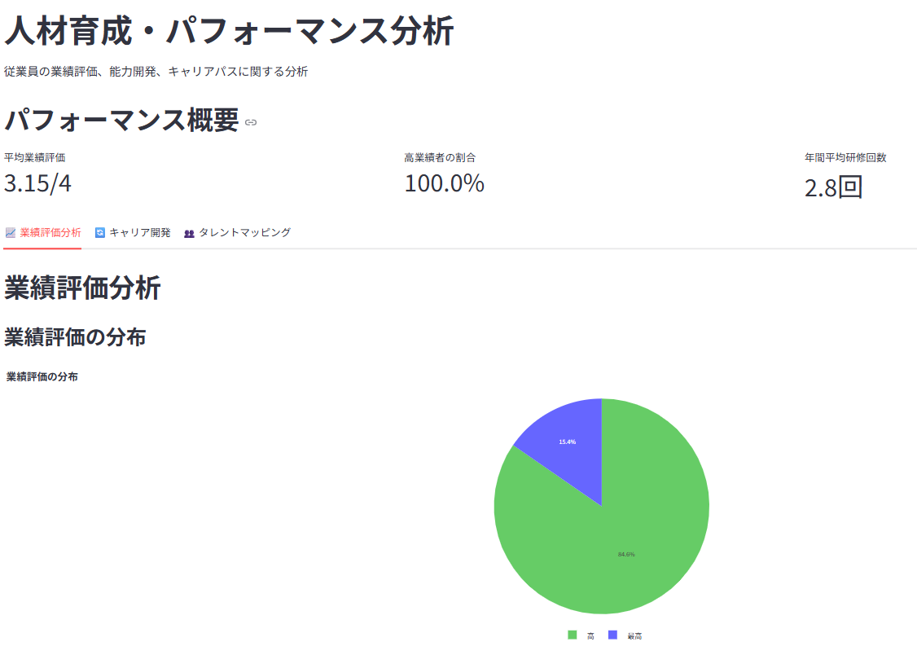
Task: Select the chart icon on 業績評価分析 tab
Action: click(11, 231)
